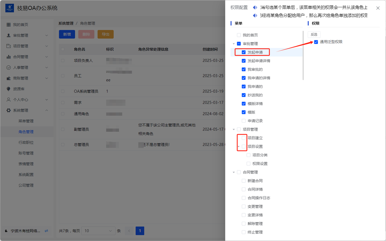The image size is (386, 241).
Task: Click the blue 新增 button
Action: (x=67, y=34)
